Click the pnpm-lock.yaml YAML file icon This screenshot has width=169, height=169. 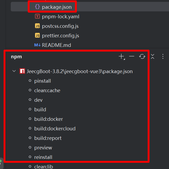(37, 16)
